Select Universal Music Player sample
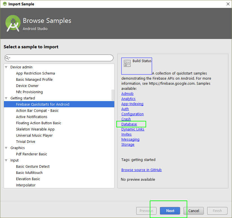The height and width of the screenshot is (218, 232). [x=34, y=136]
